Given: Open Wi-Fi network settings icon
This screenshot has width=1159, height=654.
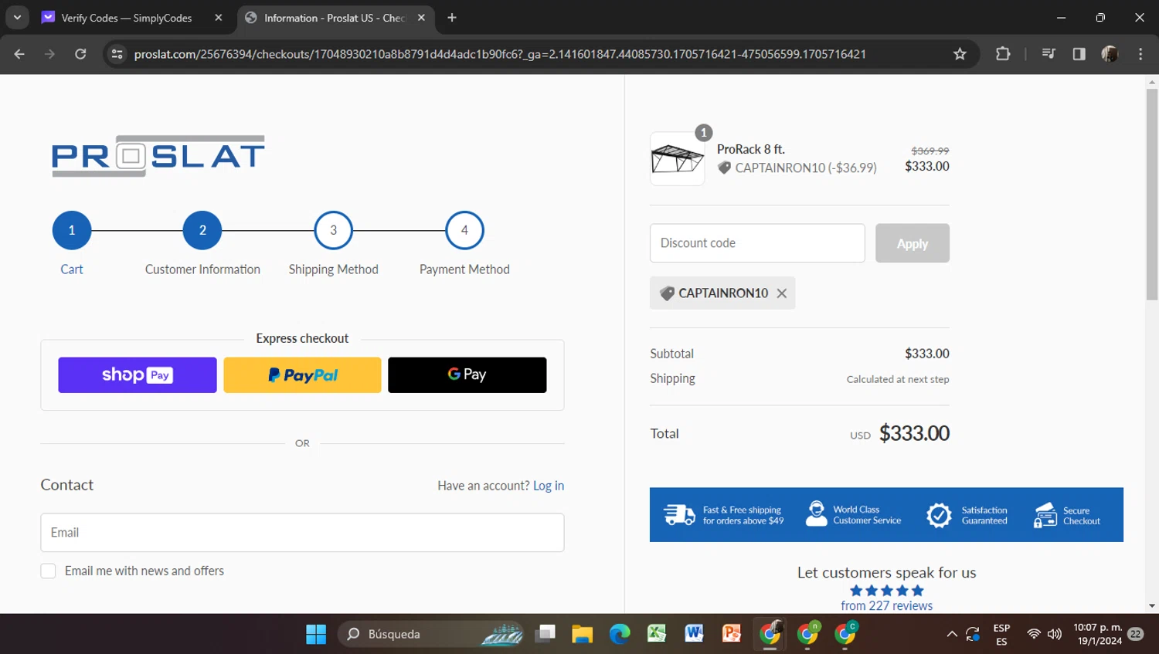Looking at the screenshot, I should (1034, 635).
